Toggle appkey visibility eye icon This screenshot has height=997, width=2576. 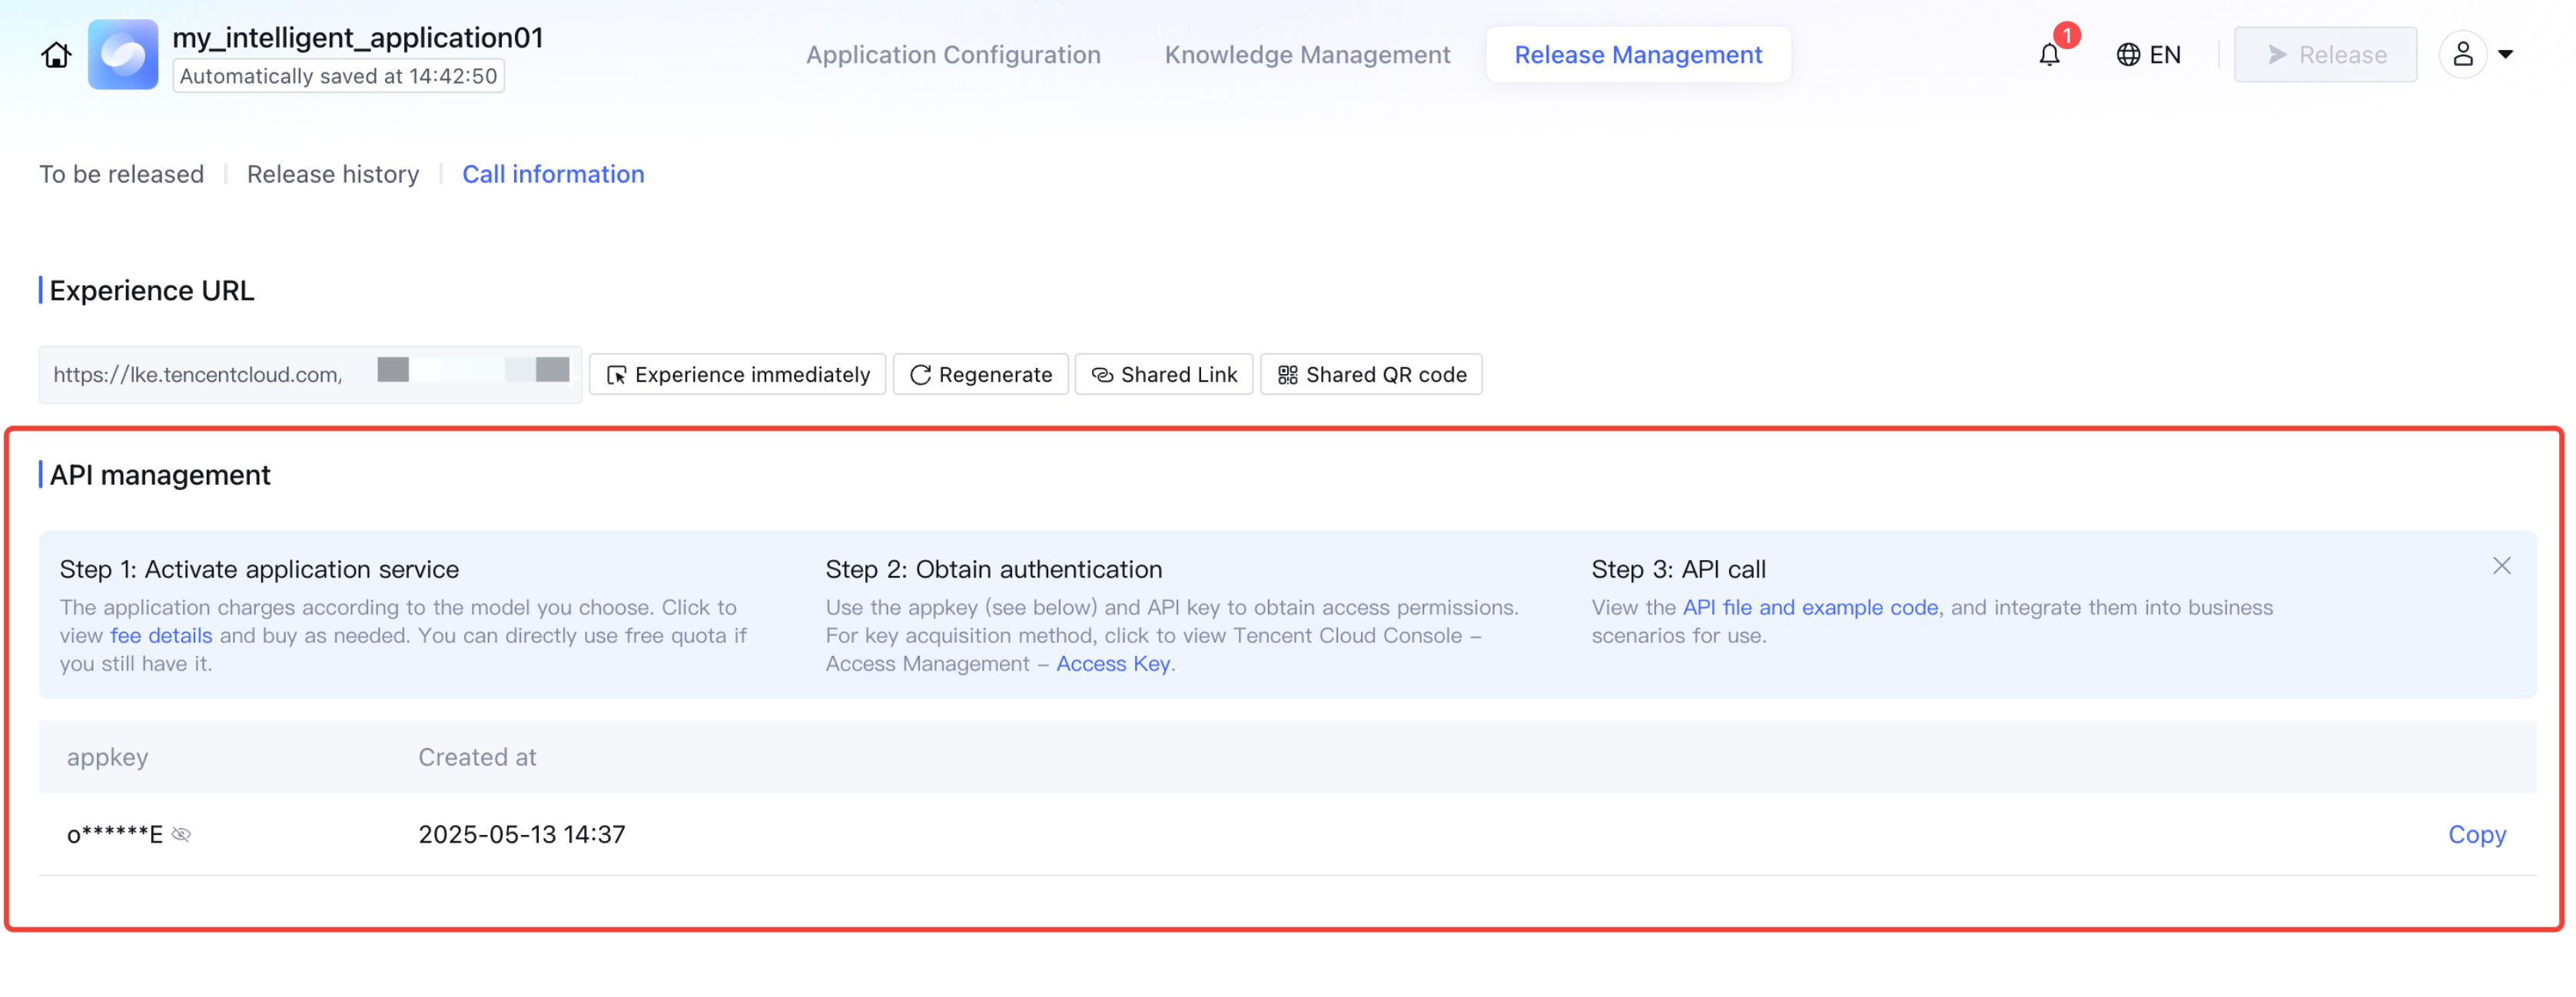[181, 834]
